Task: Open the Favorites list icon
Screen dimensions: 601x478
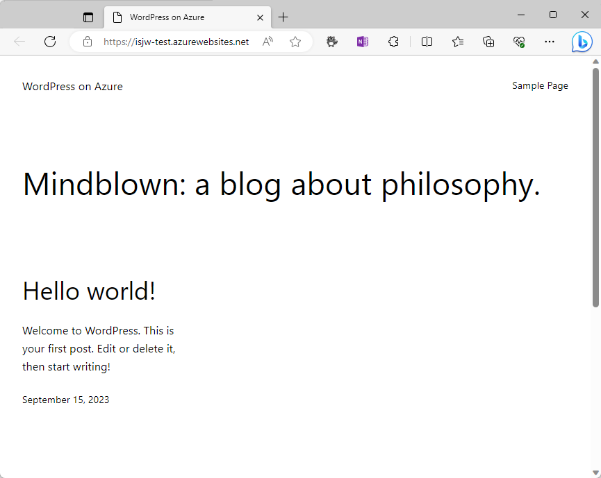Action: click(458, 42)
